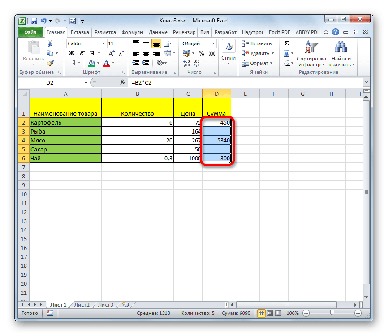The width and height of the screenshot is (388, 336).
Task: Decrease font size with the smaller A icon
Action: pos(121,53)
